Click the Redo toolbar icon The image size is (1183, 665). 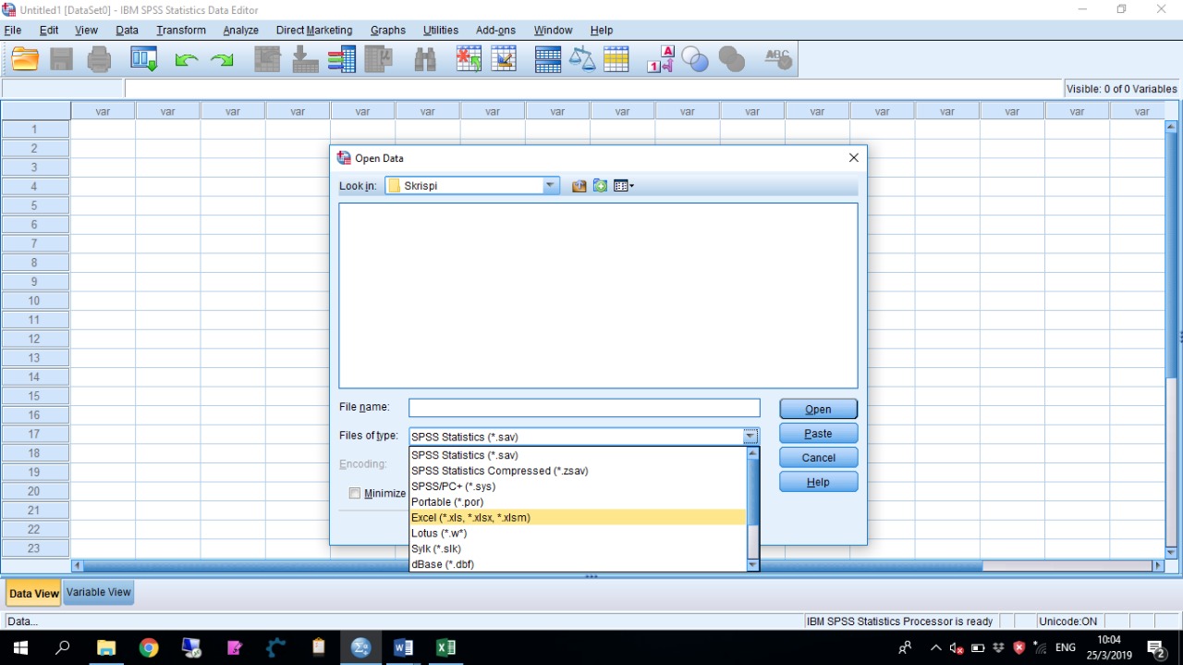pyautogui.click(x=222, y=58)
